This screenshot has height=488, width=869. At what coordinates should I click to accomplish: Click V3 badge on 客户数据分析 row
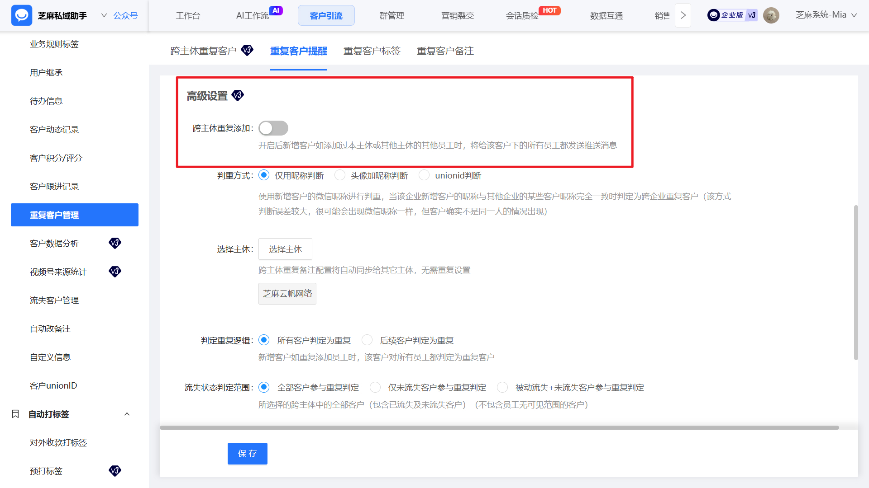115,243
